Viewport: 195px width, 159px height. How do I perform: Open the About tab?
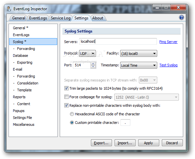click(x=97, y=18)
